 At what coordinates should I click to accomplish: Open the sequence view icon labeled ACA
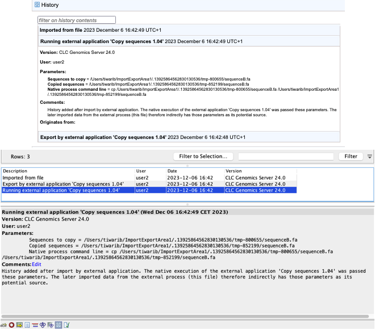(x=3, y=325)
